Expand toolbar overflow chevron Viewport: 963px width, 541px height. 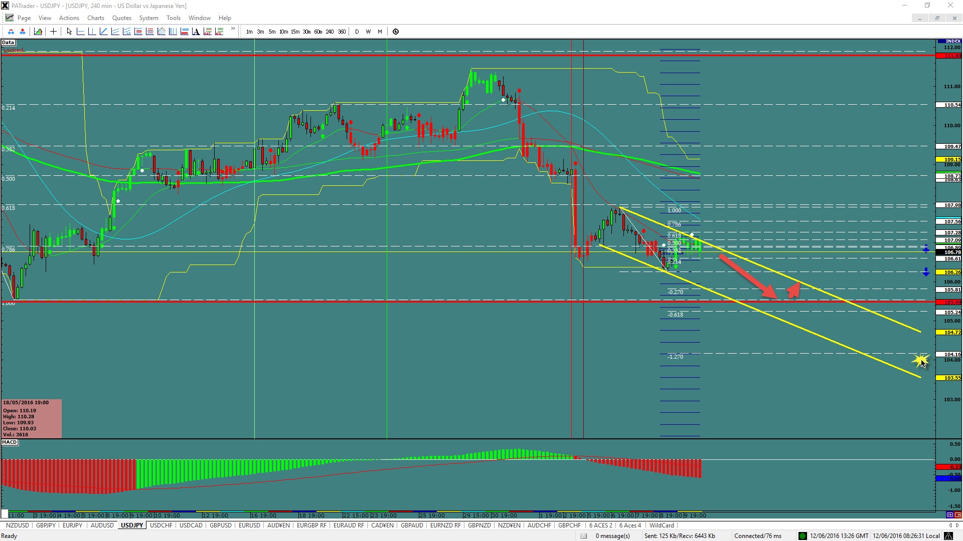coord(233,30)
